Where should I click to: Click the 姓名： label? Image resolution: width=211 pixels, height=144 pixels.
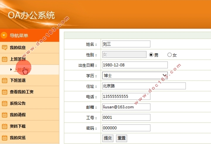pos(92,44)
